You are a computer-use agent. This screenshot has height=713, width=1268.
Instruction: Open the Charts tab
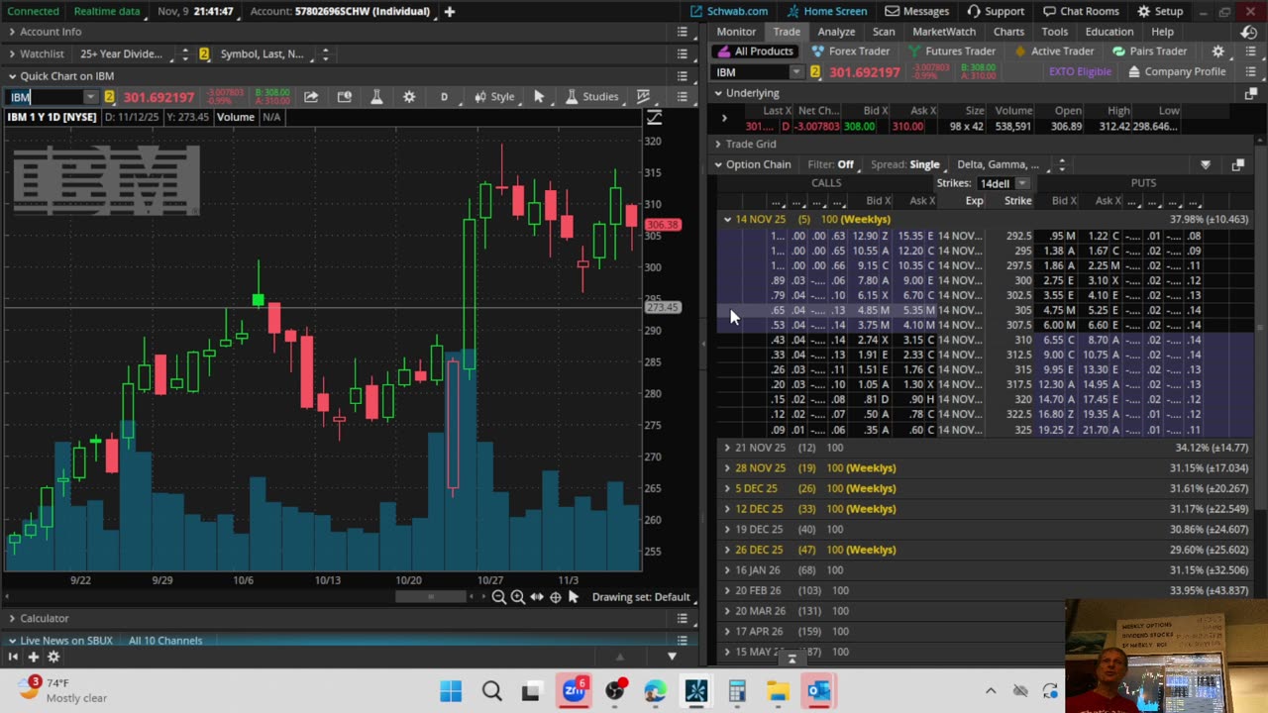coord(1008,32)
